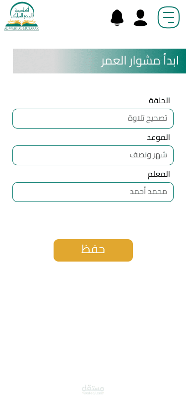Expand the الموعد field showing شهر ونصف
Screen dimensions: 186x403
click(x=93, y=155)
